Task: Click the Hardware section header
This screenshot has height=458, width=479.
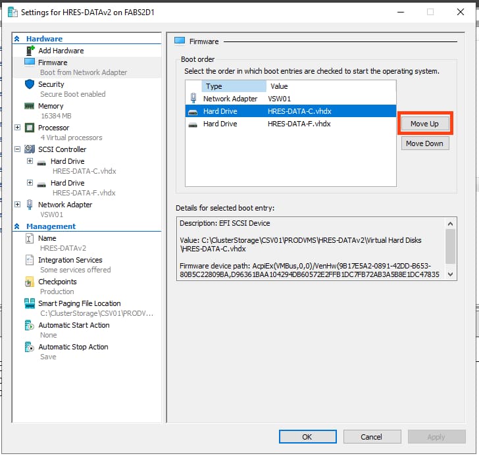Action: 44,39
